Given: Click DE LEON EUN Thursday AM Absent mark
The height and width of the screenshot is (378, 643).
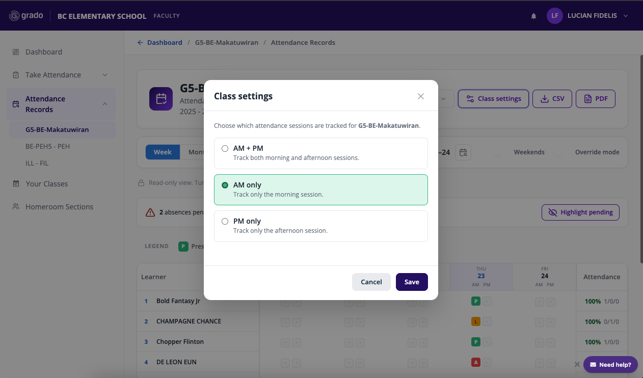Looking at the screenshot, I should (x=476, y=362).
